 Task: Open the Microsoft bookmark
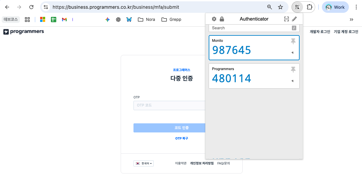(42, 20)
